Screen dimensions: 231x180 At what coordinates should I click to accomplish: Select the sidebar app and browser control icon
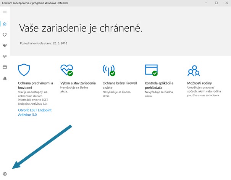click(5, 67)
